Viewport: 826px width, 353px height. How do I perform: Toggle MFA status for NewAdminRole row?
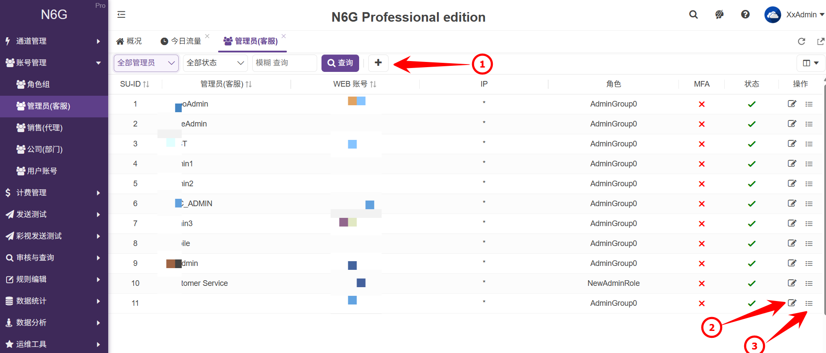tap(701, 284)
